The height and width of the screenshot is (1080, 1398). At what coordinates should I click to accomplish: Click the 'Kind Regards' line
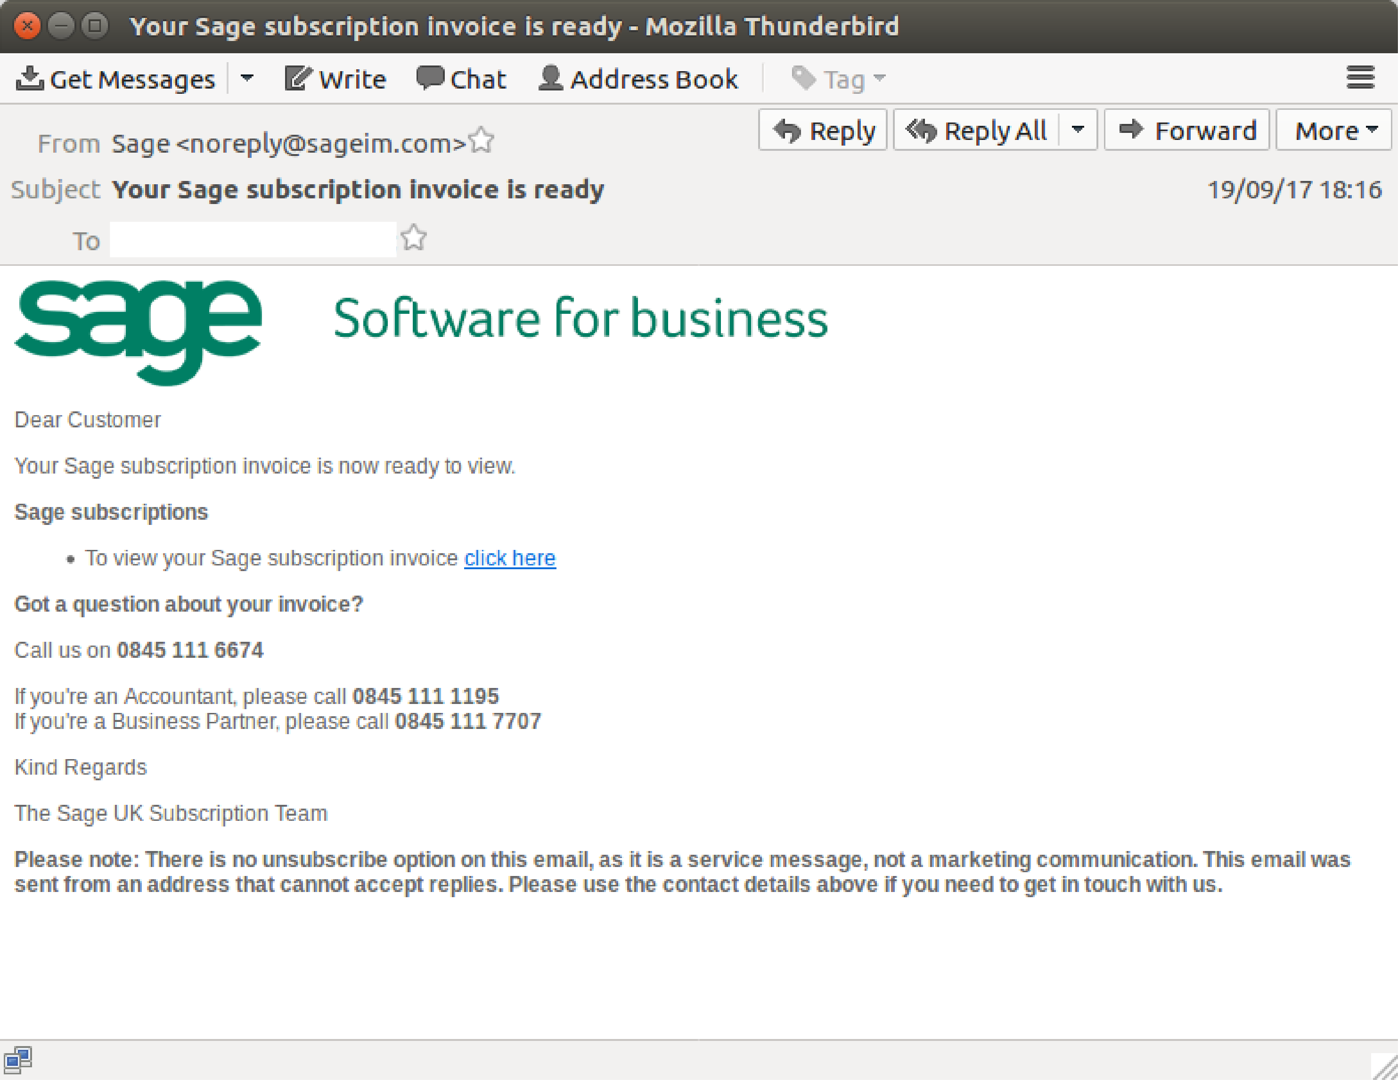(x=81, y=768)
